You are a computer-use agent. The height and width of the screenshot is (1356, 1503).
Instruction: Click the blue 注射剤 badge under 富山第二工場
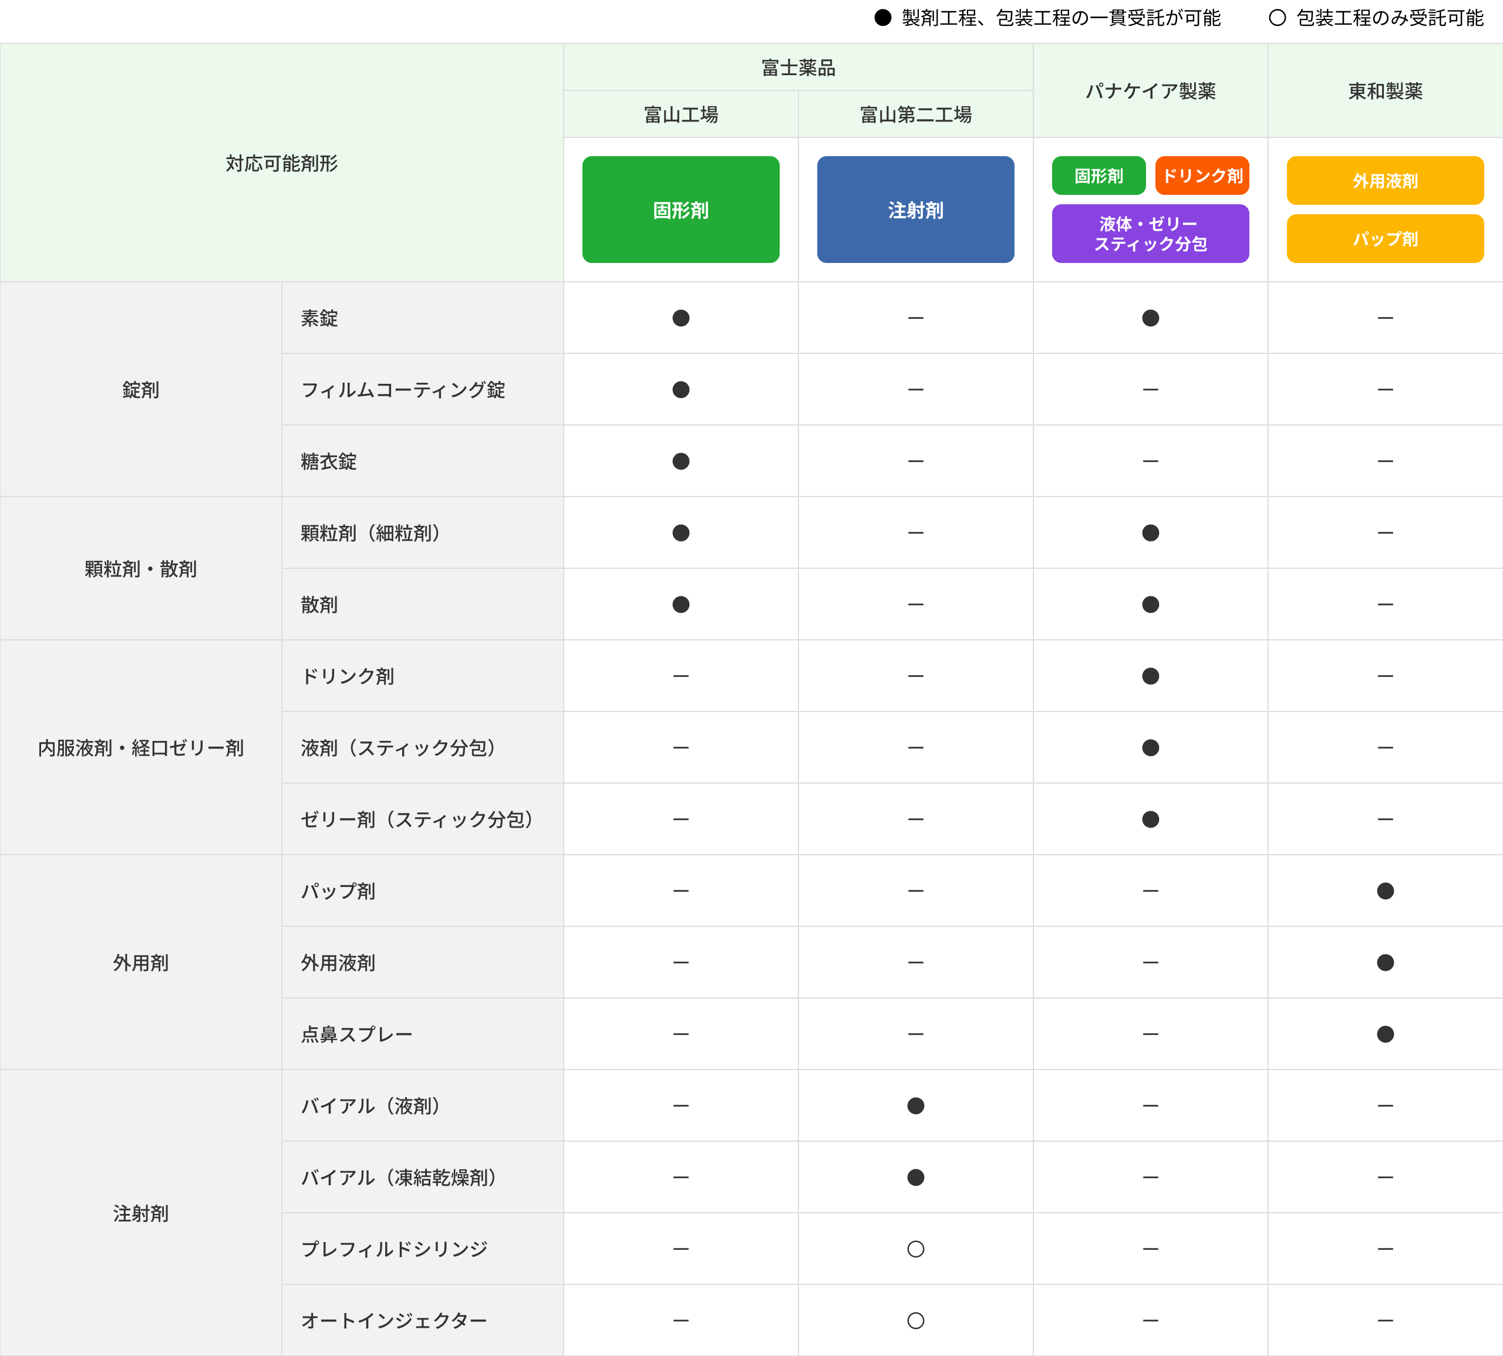pyautogui.click(x=915, y=210)
